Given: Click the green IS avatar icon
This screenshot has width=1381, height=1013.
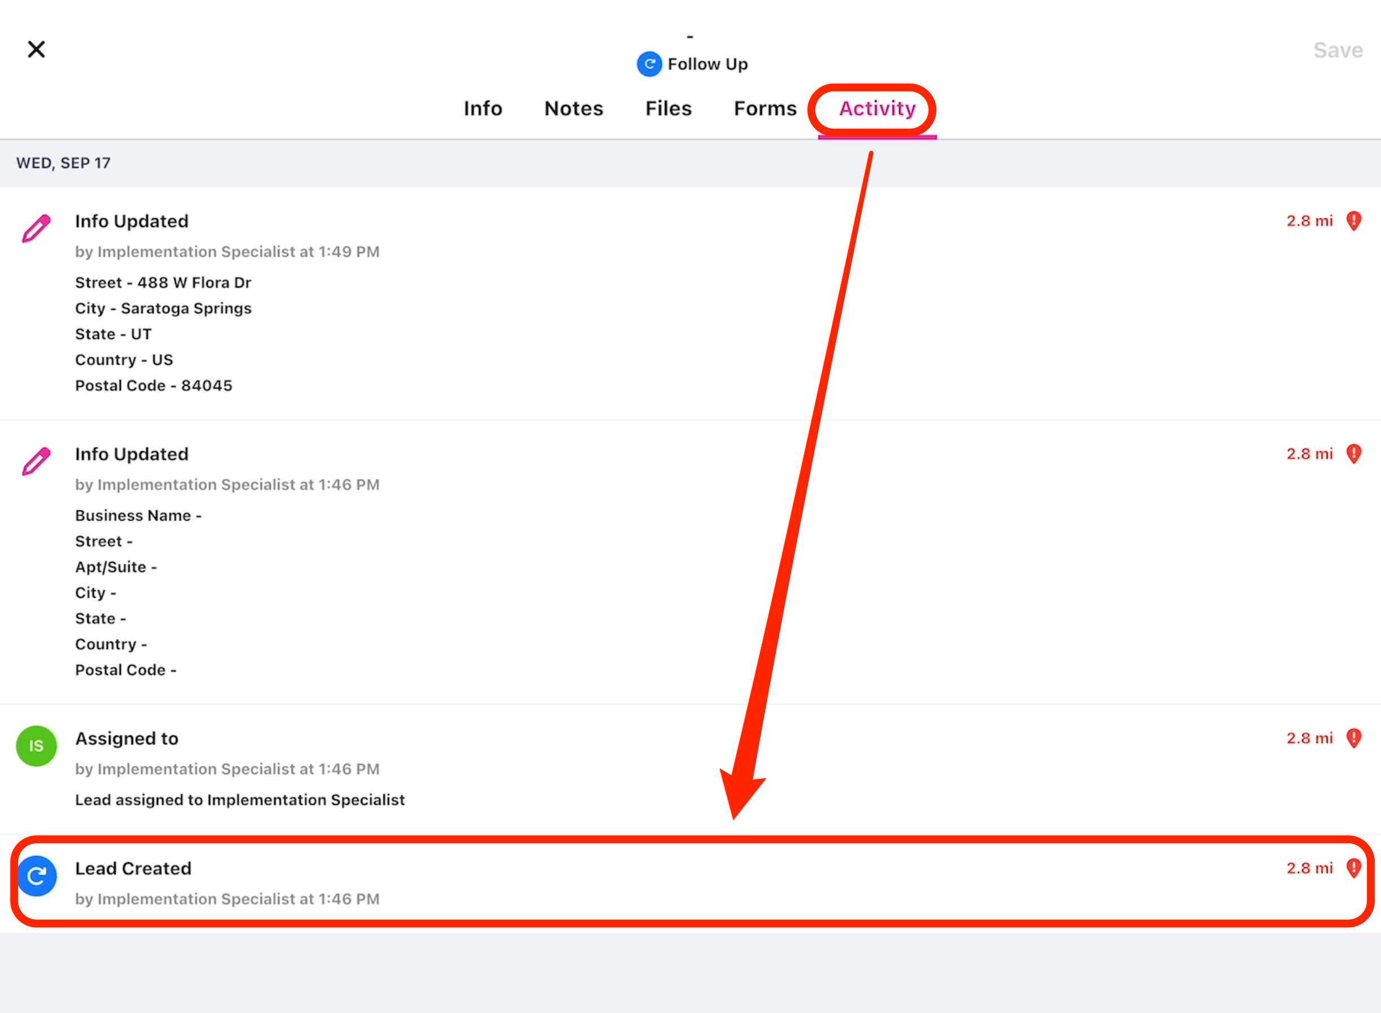Looking at the screenshot, I should pyautogui.click(x=36, y=746).
